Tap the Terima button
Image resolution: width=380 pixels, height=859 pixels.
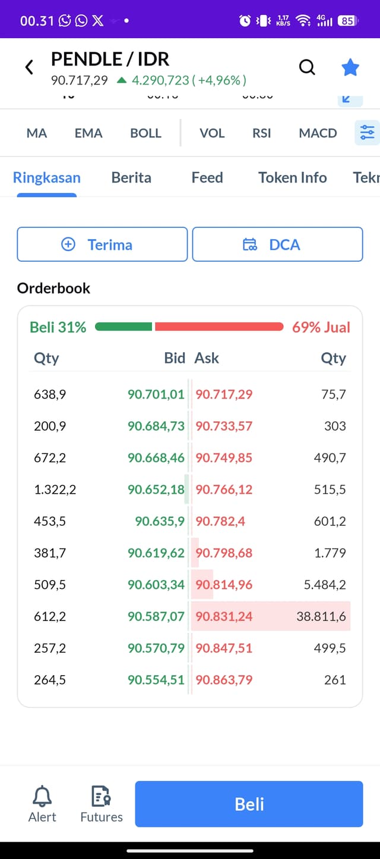[102, 244]
